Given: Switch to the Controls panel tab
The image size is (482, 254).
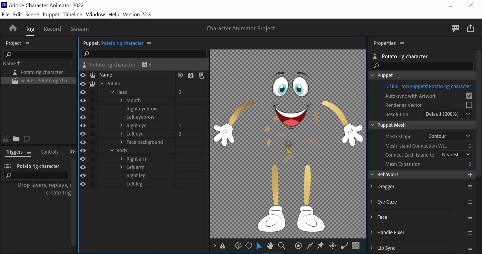Looking at the screenshot, I should pyautogui.click(x=49, y=152).
